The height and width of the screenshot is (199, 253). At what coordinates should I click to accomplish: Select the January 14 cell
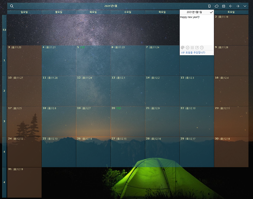(162, 91)
